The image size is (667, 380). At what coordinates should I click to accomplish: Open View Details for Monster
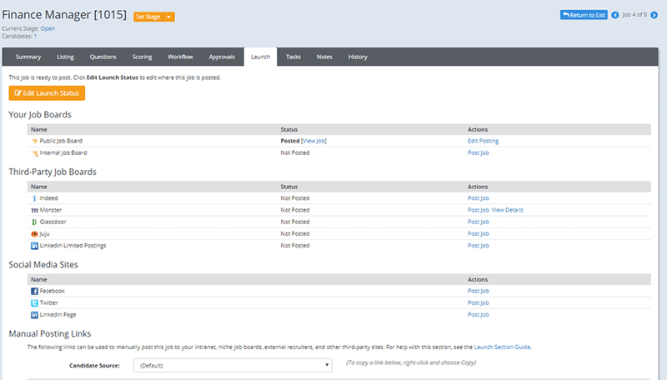point(508,210)
